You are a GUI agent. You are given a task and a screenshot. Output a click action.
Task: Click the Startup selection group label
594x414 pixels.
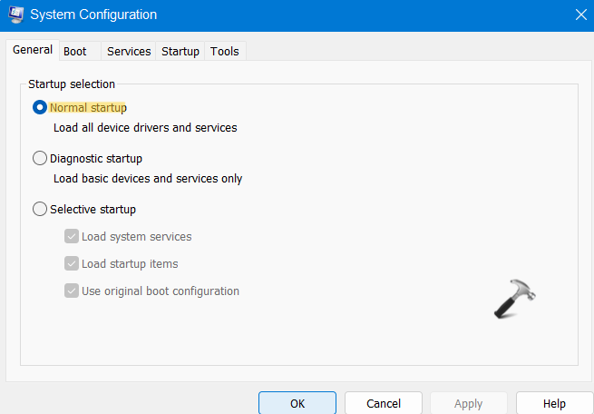72,84
